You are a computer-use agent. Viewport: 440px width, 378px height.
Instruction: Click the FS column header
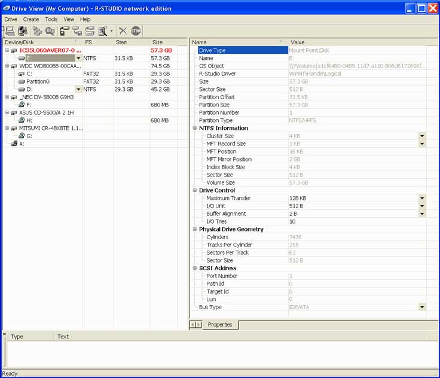(98, 42)
